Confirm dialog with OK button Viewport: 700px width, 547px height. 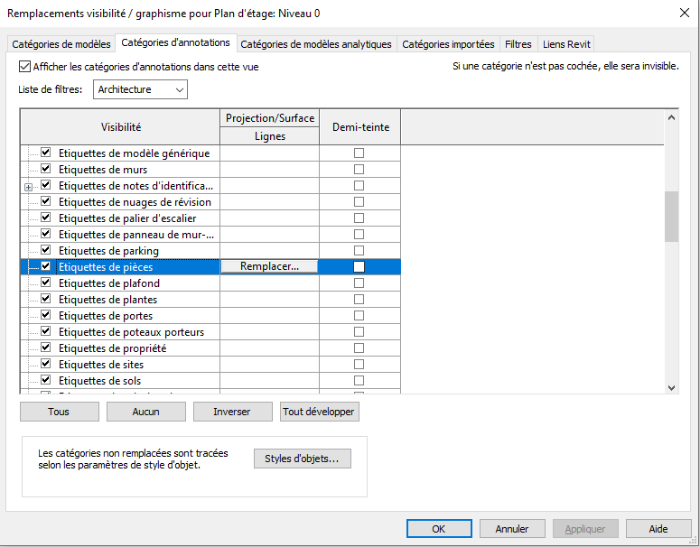[439, 529]
